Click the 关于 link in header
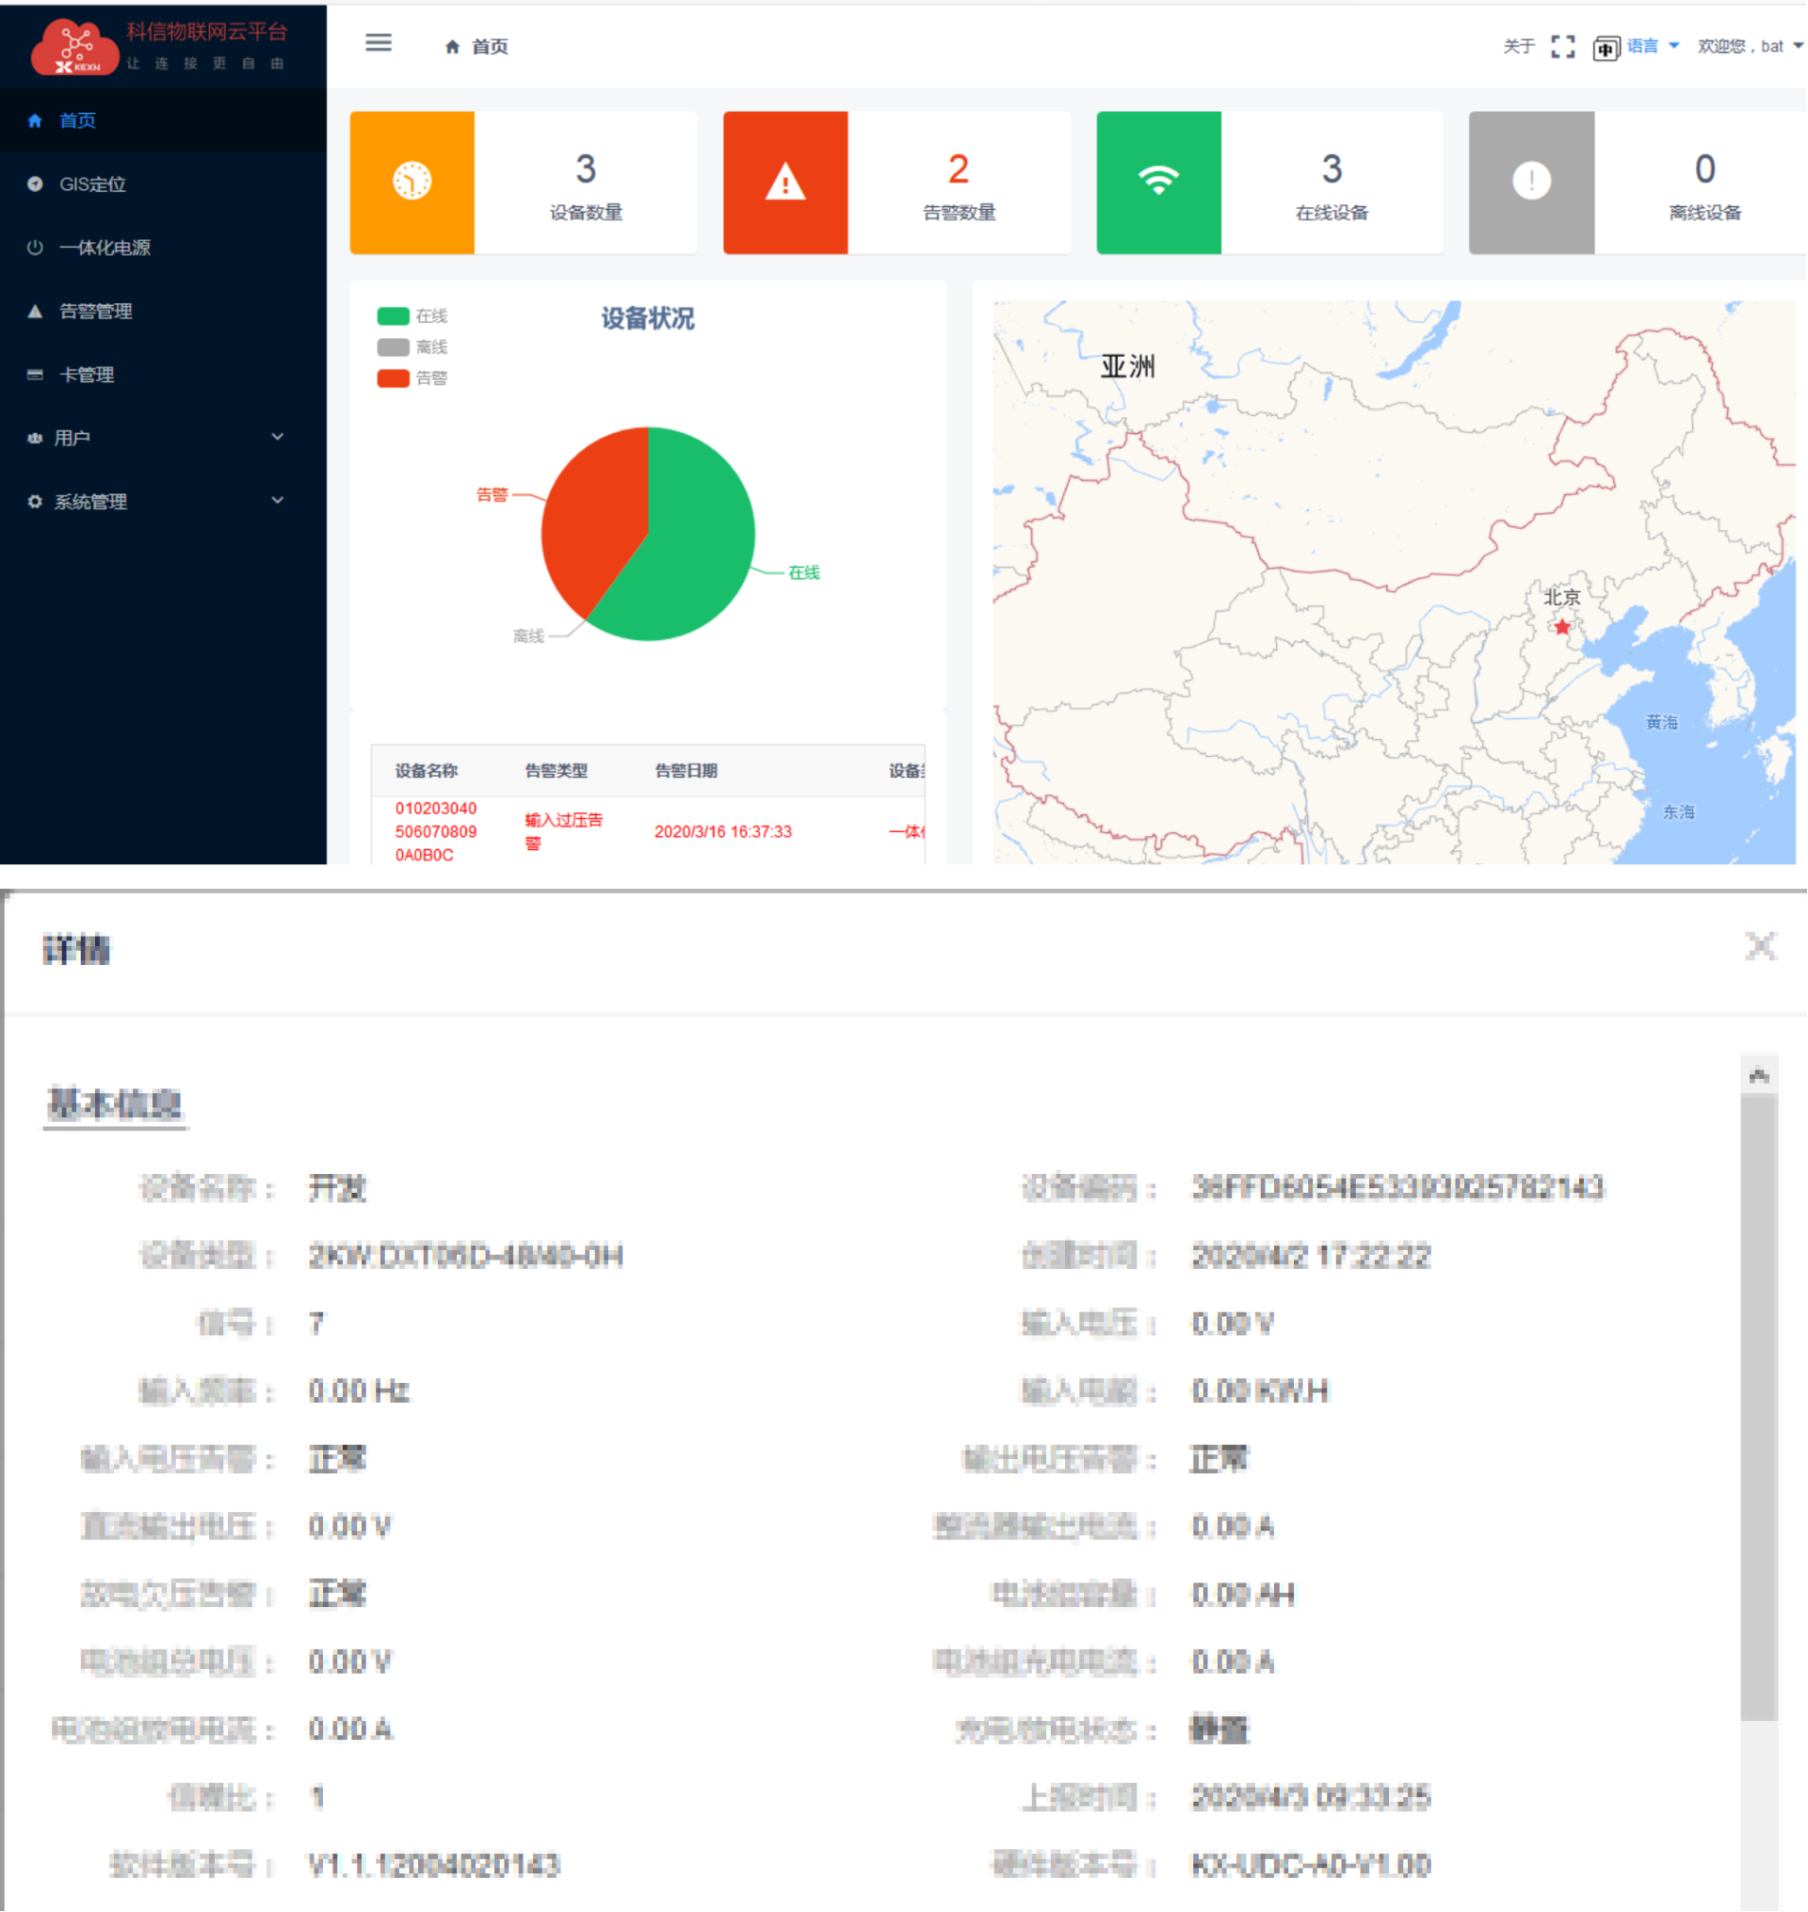This screenshot has width=1808, height=1912. (x=1518, y=46)
